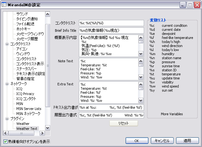202x147 pixels.
Task: Confirm settings with the OK button
Action: [137, 141]
